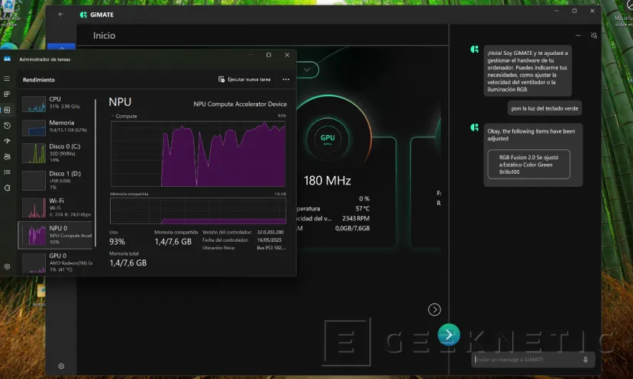Image resolution: width=633 pixels, height=379 pixels.
Task: Open GiMATE settings gear bottom left
Action: tap(61, 366)
